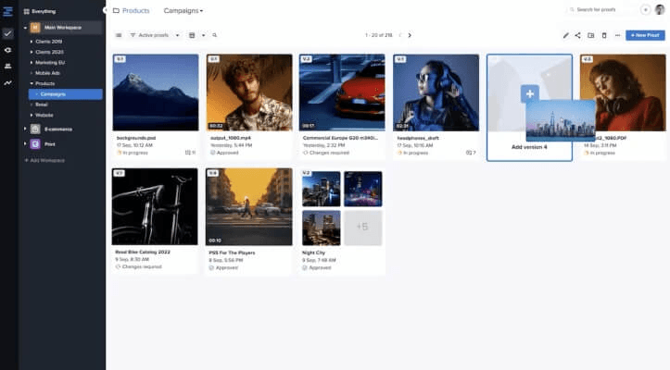Click the trash delete icon

pyautogui.click(x=604, y=35)
